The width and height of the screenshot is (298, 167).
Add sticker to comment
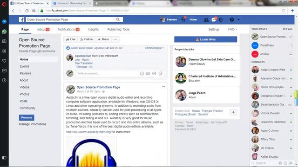click(x=160, y=73)
